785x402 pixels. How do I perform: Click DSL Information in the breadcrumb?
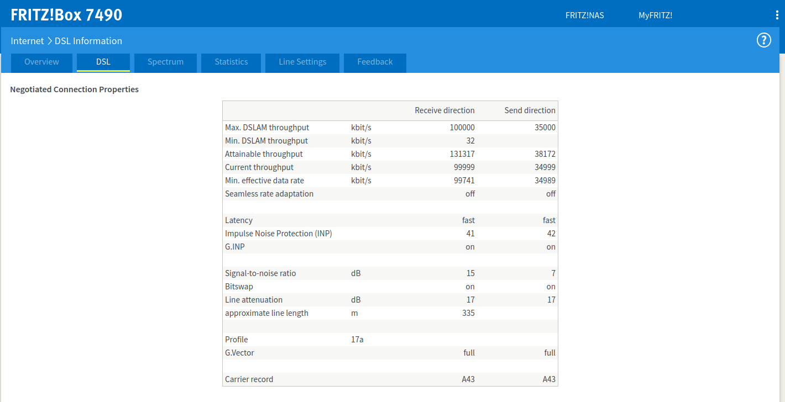tap(88, 41)
